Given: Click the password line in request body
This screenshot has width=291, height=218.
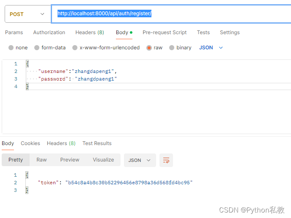Looking at the screenshot, I should coord(77,79).
